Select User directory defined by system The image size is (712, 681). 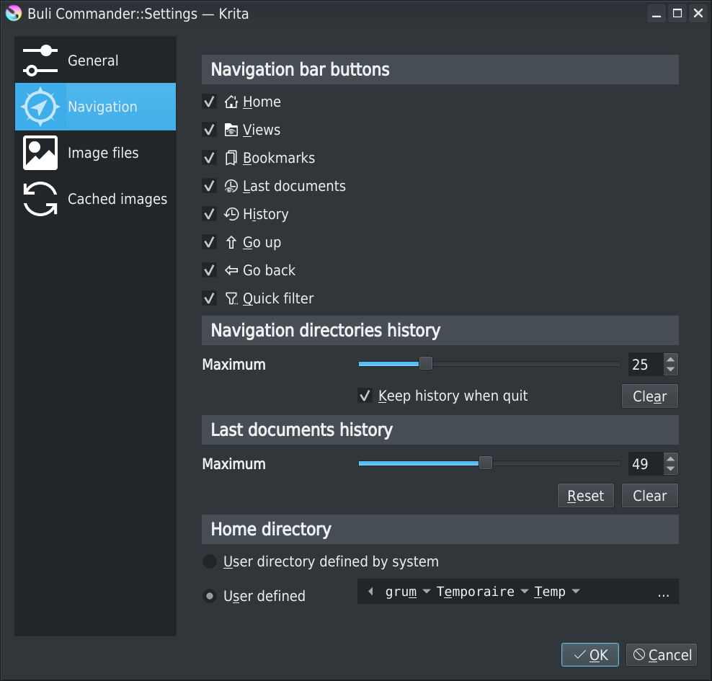[210, 561]
